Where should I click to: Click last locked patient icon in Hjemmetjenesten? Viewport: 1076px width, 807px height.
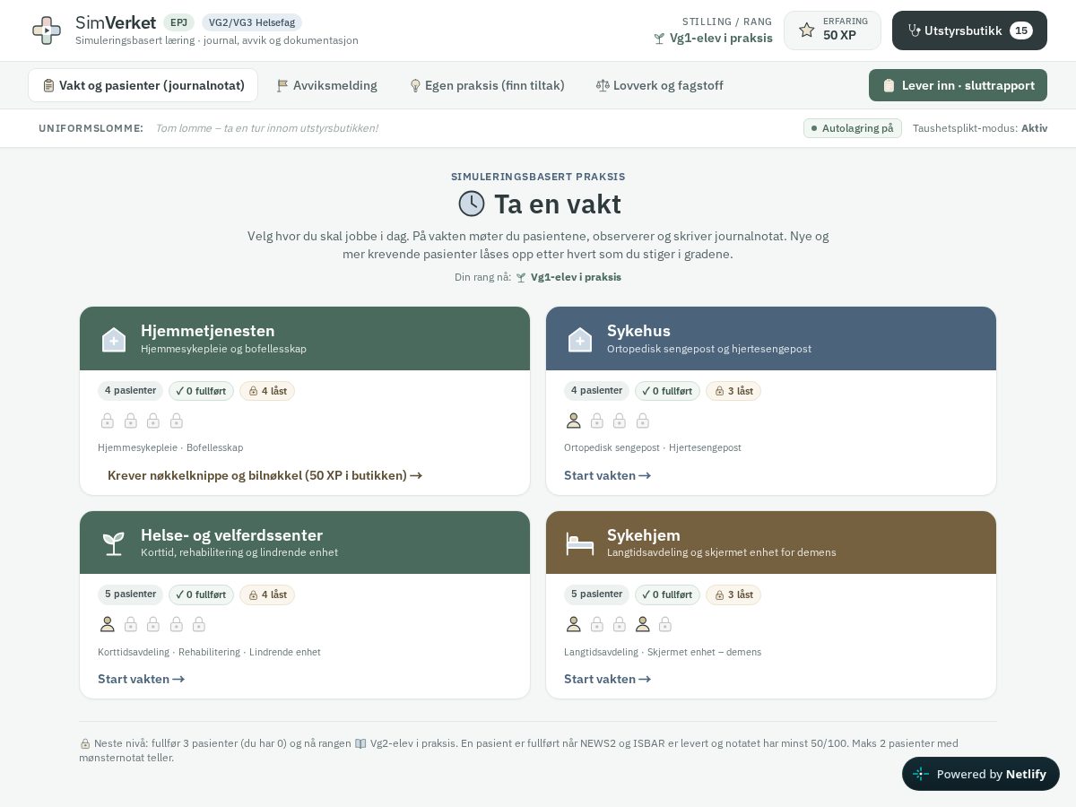[177, 421]
